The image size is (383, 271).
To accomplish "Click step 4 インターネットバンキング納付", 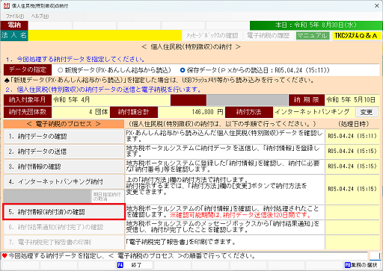I will [64, 181].
